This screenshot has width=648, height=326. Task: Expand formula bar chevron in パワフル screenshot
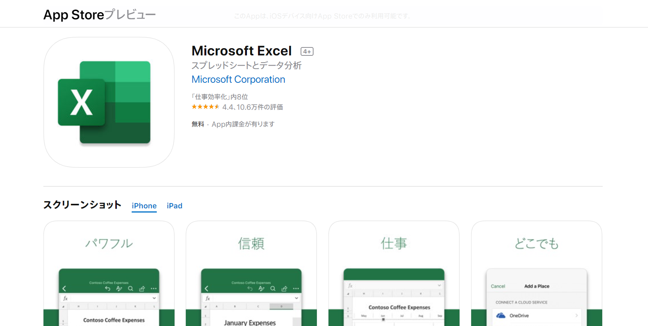pos(154,298)
